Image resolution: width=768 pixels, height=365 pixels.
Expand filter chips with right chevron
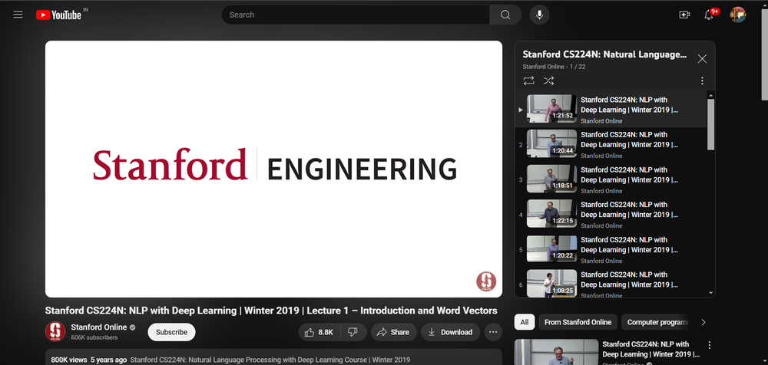point(703,322)
